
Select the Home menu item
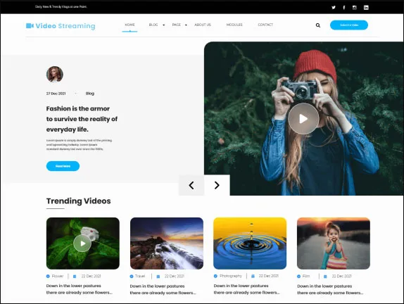pos(130,25)
